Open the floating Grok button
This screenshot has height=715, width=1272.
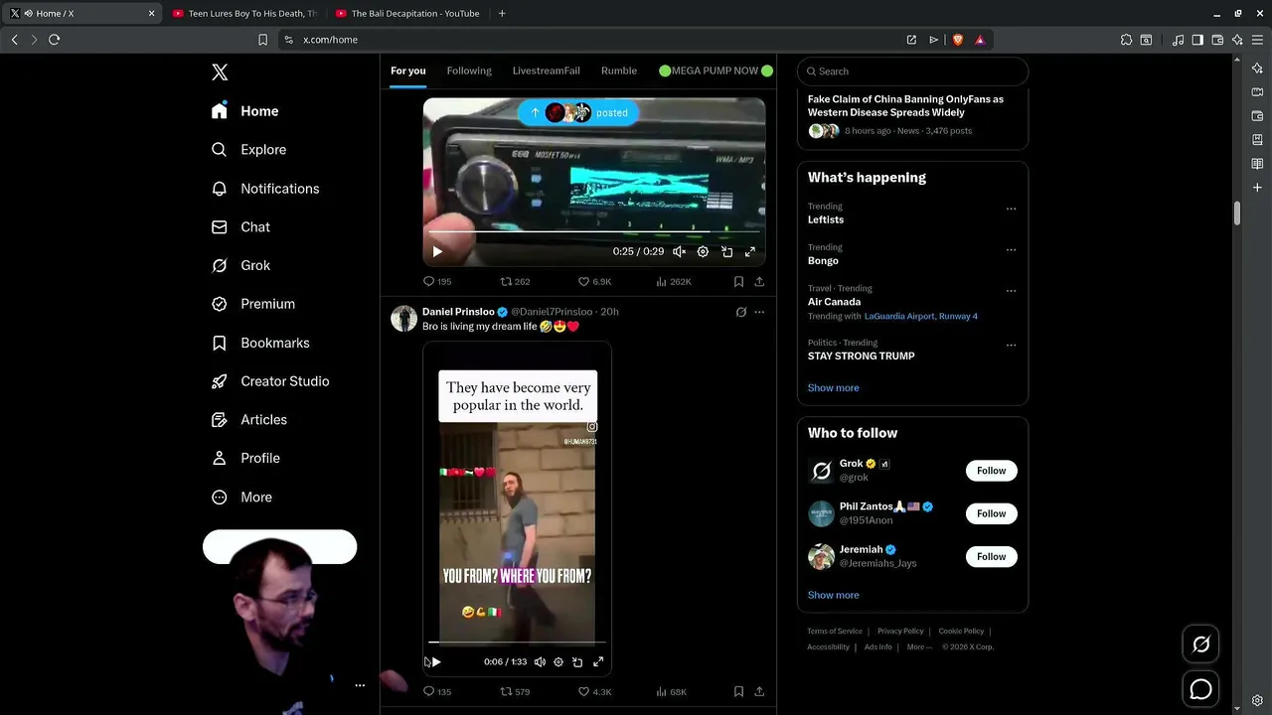click(x=1200, y=645)
